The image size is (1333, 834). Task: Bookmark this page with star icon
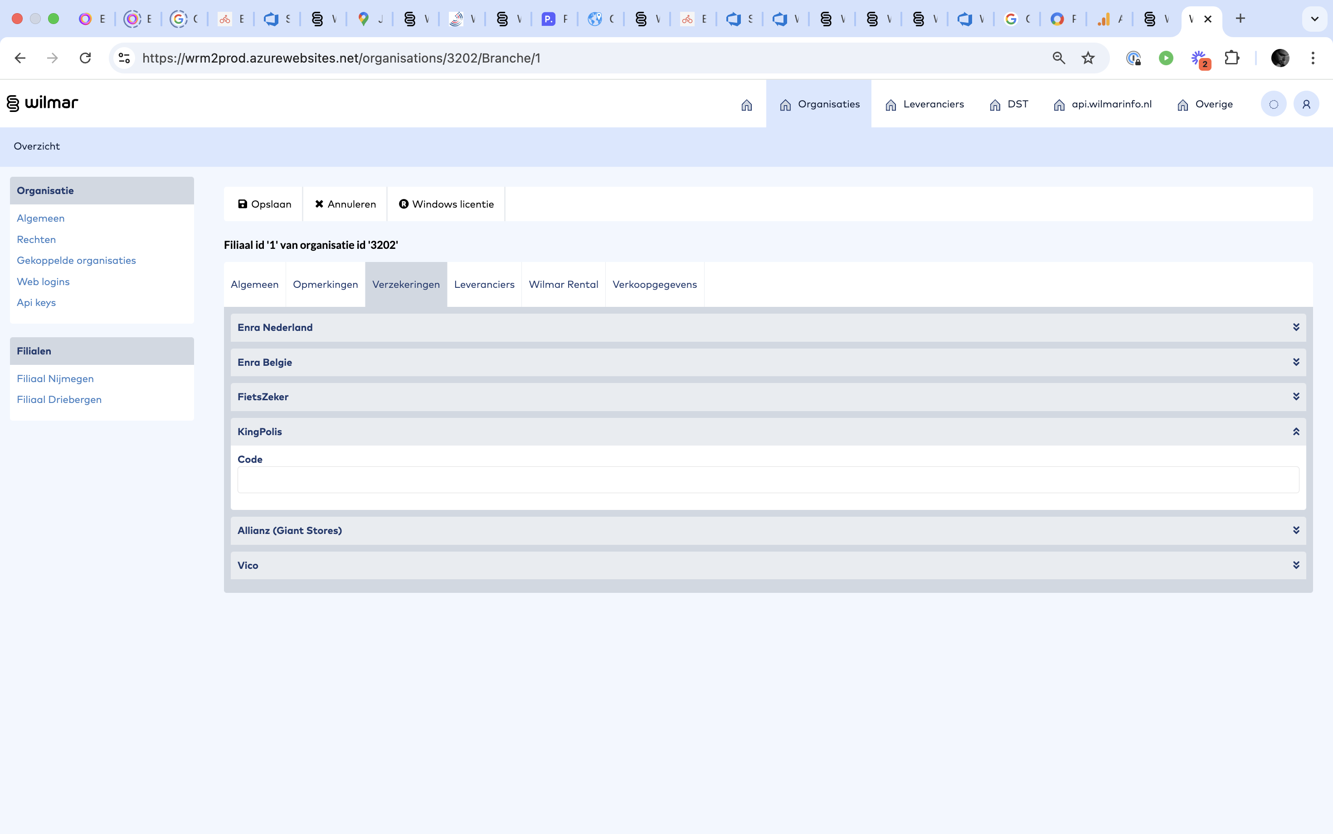point(1087,58)
